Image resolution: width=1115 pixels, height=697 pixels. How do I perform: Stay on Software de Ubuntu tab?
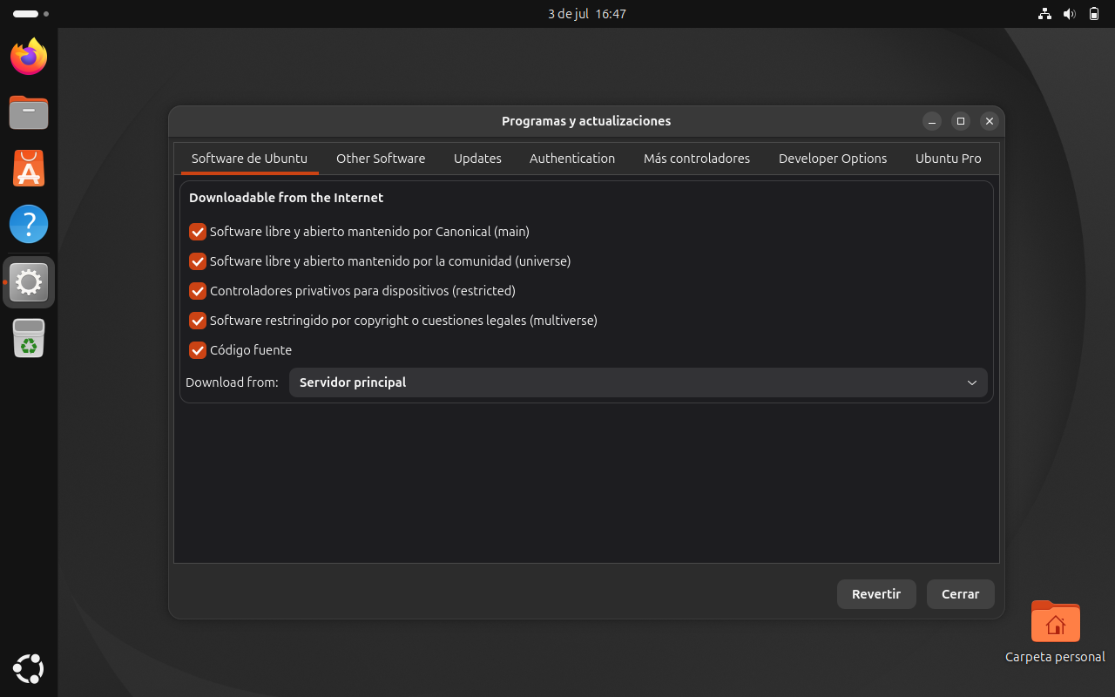click(249, 159)
